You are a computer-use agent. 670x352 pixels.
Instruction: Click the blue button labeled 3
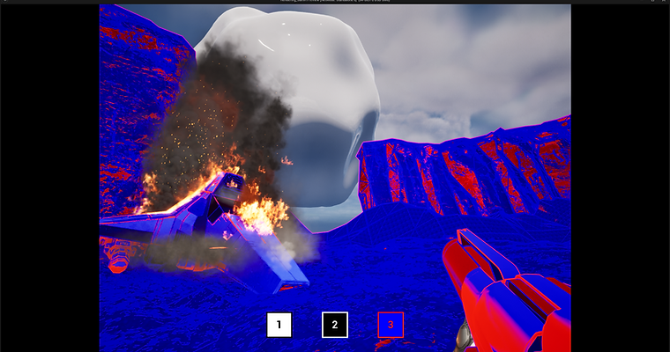(x=391, y=325)
